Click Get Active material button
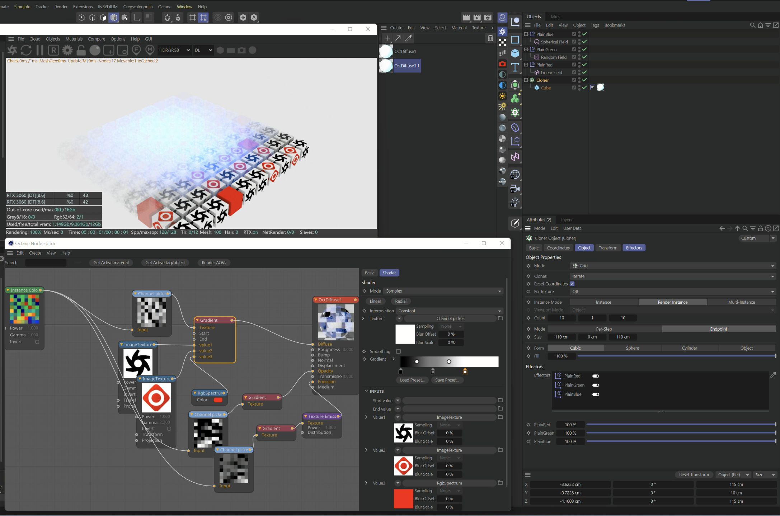The image size is (780, 516). (111, 262)
